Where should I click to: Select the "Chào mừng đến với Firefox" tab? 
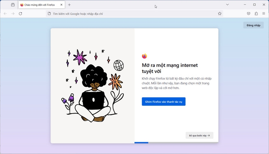pos(42,5)
